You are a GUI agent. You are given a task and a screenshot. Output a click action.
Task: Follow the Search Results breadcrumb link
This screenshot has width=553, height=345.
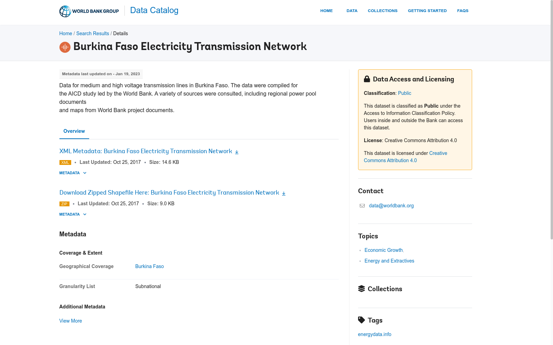(x=93, y=33)
